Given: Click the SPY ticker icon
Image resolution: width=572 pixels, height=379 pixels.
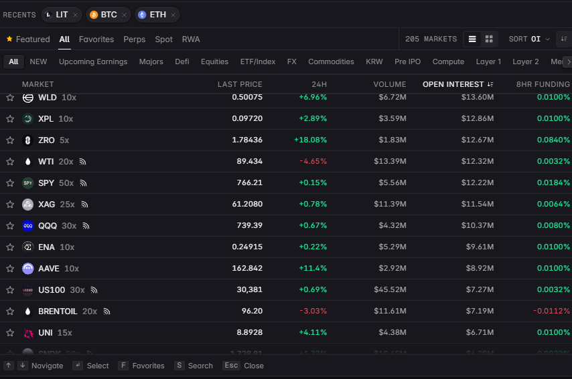Looking at the screenshot, I should [27, 182].
